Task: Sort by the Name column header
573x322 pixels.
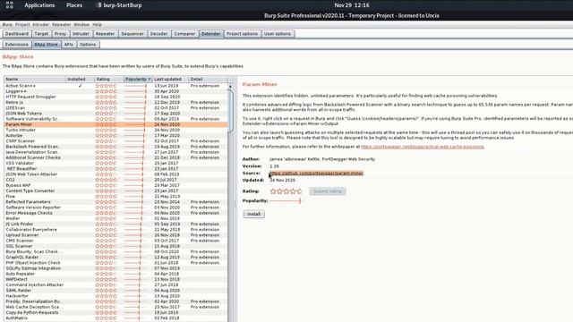Action: click(x=35, y=80)
